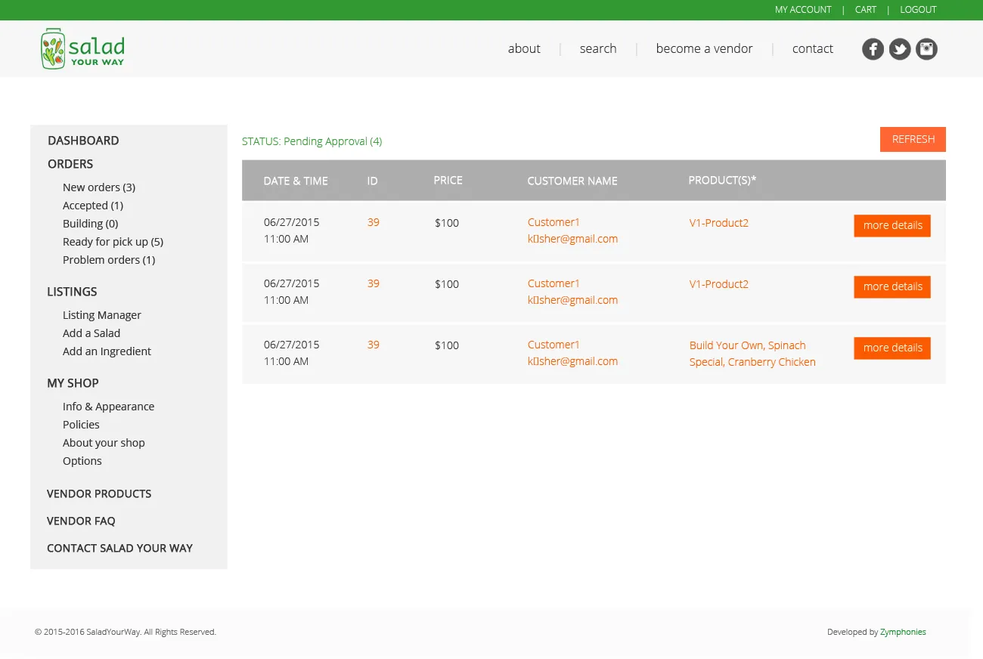983x659 pixels.
Task: Open more details for Build Your Own order
Action: click(892, 348)
